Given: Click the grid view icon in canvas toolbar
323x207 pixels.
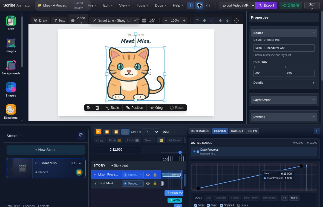Looking at the screenshot, I should [144, 21].
